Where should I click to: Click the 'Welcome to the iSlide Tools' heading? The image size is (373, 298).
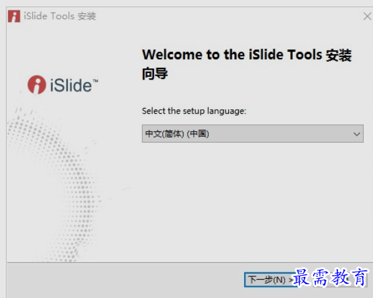pos(247,64)
